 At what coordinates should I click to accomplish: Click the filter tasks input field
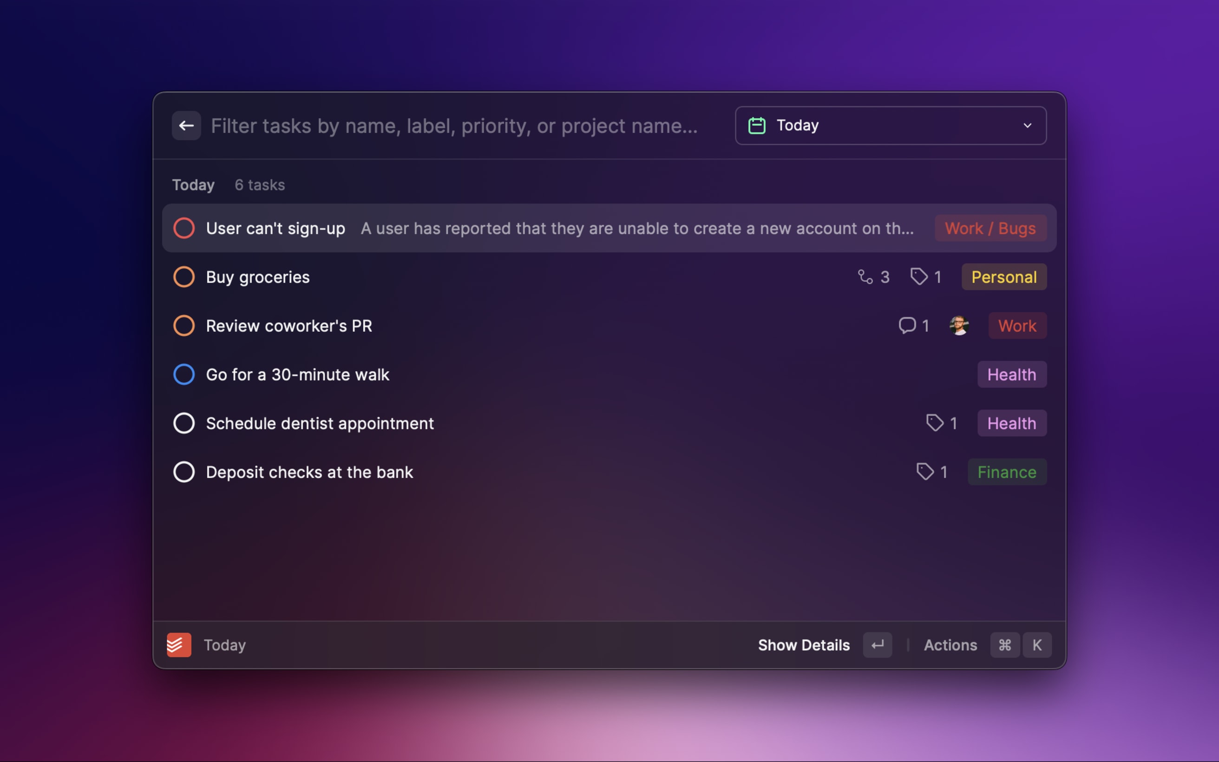(x=453, y=125)
